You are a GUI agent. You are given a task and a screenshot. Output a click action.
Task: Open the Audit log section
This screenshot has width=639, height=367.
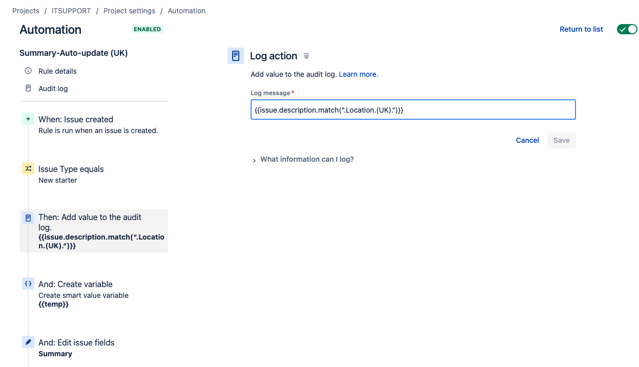click(53, 89)
